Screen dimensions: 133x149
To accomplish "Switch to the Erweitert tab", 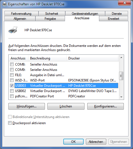I will click(113, 19).
